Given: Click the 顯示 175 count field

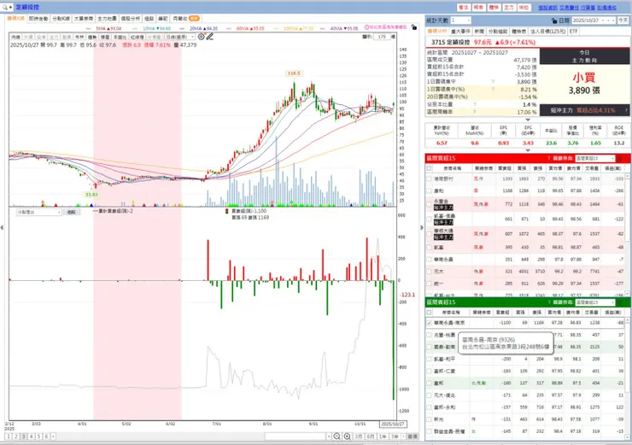Looking at the screenshot, I should click(382, 37).
